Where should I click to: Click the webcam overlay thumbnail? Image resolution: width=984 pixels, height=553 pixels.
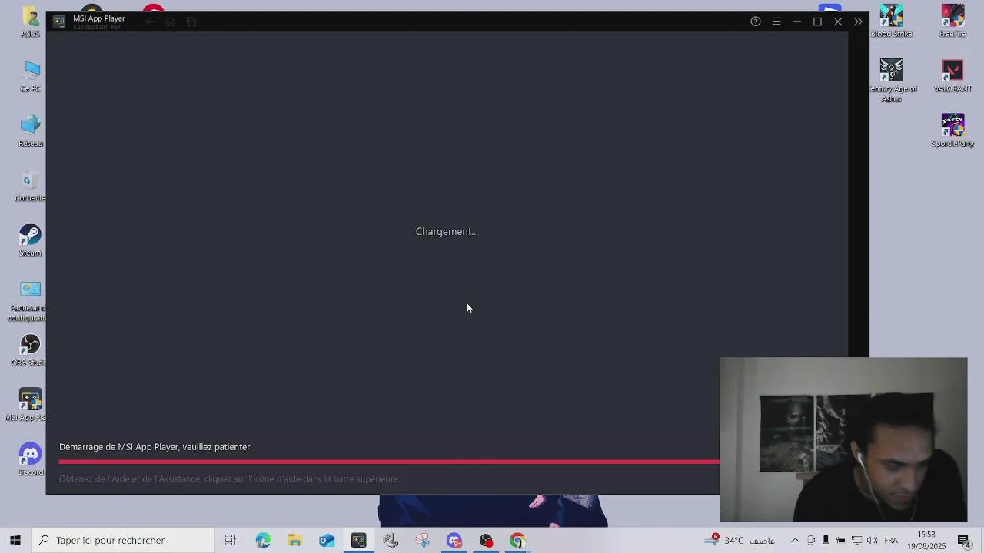[843, 439]
